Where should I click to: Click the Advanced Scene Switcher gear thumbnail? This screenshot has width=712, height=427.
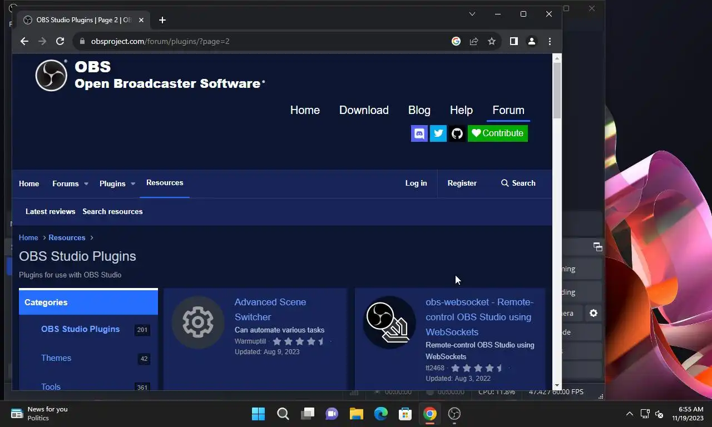coord(197,322)
